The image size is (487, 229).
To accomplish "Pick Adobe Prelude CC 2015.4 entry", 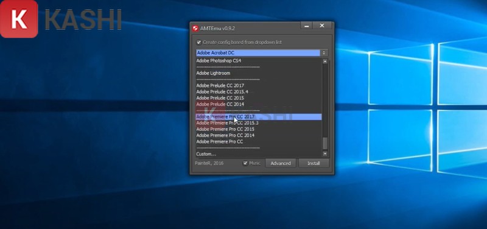I will click(259, 92).
